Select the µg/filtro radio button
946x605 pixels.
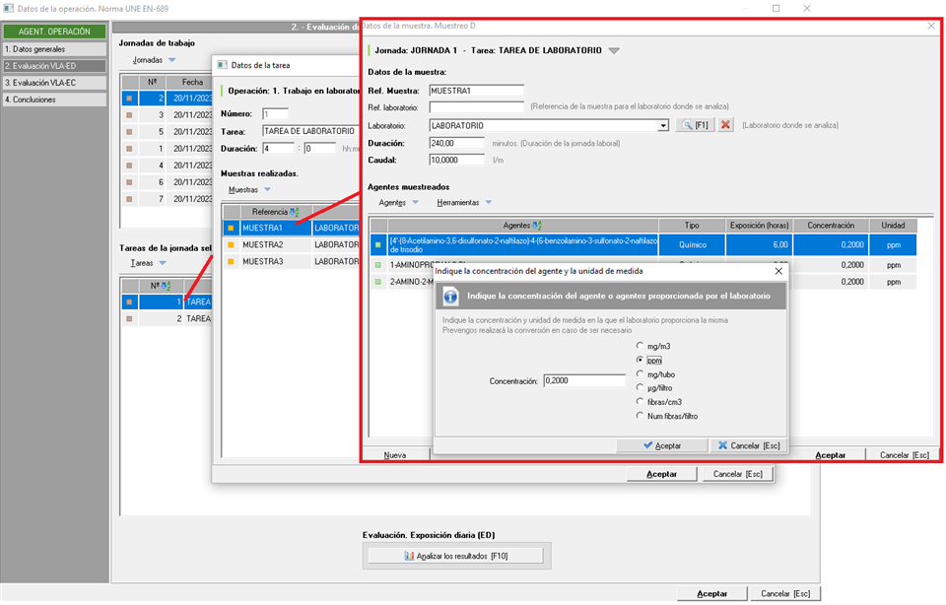(x=641, y=388)
